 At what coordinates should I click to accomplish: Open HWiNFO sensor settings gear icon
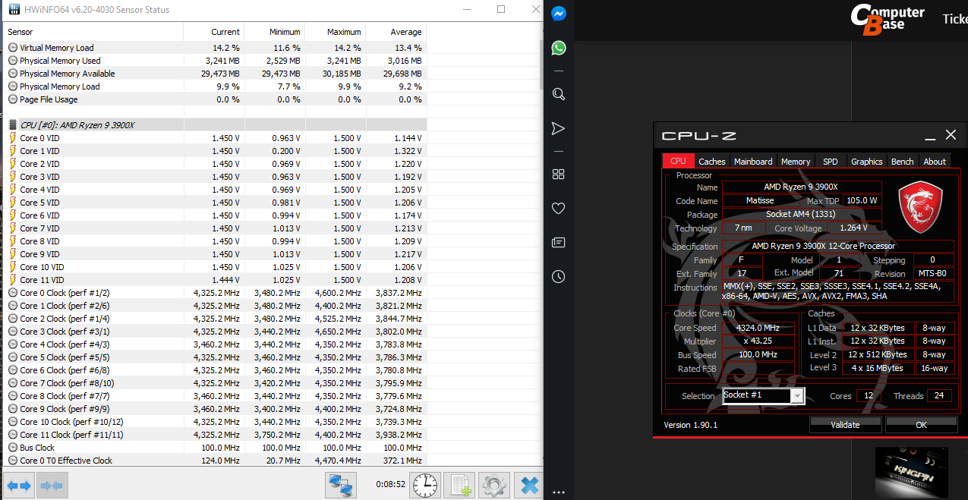tap(494, 484)
